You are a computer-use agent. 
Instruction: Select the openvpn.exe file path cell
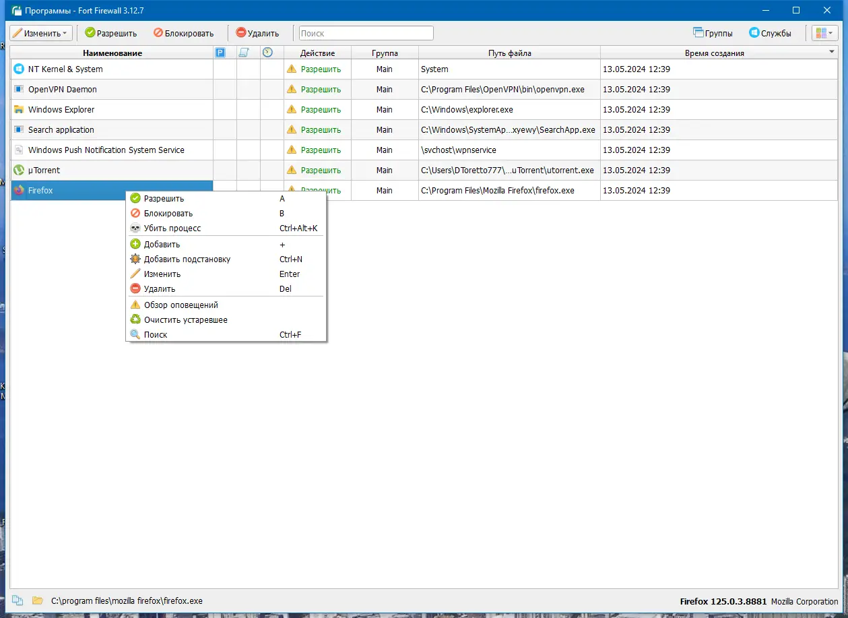509,89
